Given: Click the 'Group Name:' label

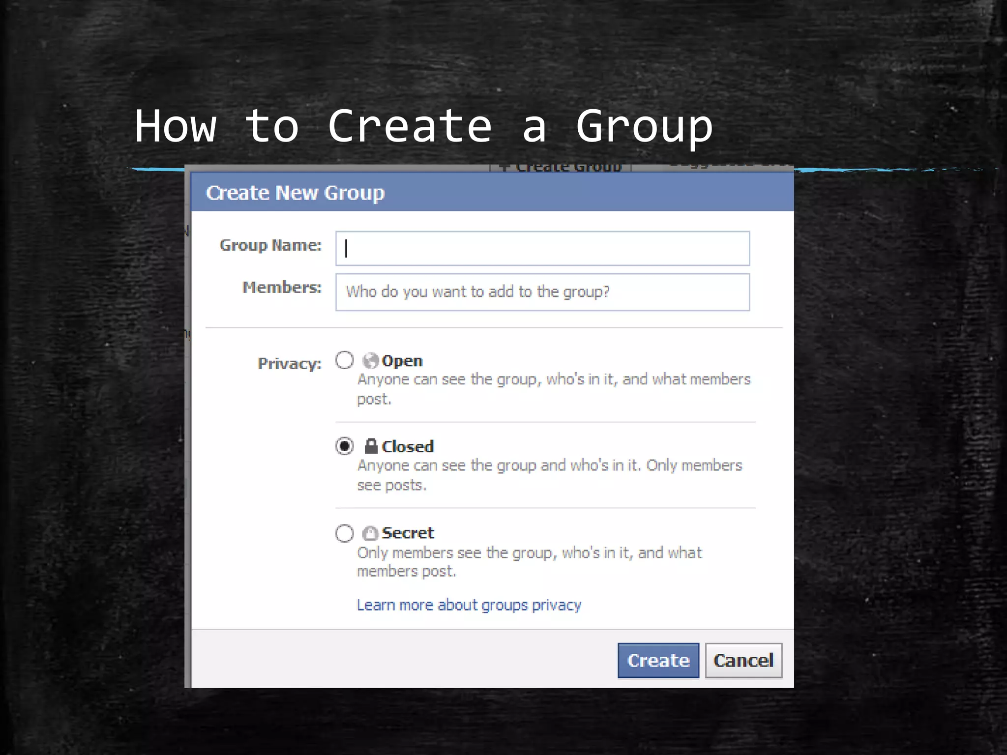Looking at the screenshot, I should [x=270, y=245].
